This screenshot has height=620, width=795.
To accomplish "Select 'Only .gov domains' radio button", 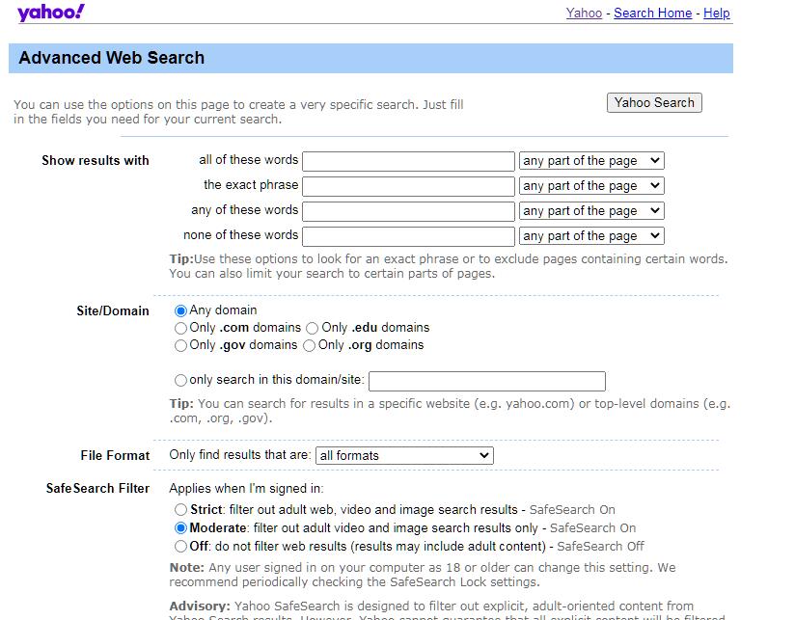I will [180, 345].
